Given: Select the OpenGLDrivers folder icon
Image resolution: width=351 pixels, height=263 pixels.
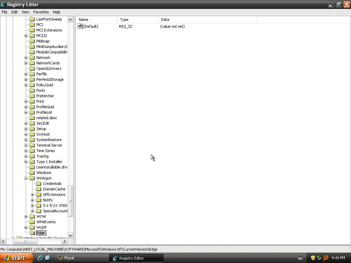Looking at the screenshot, I should coord(32,68).
